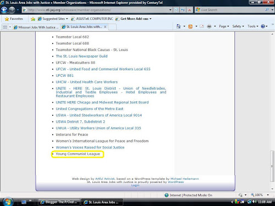Image resolution: width=275 pixels, height=206 pixels.
Task: Expand Suggested Sites dropdown
Action: click(x=67, y=19)
